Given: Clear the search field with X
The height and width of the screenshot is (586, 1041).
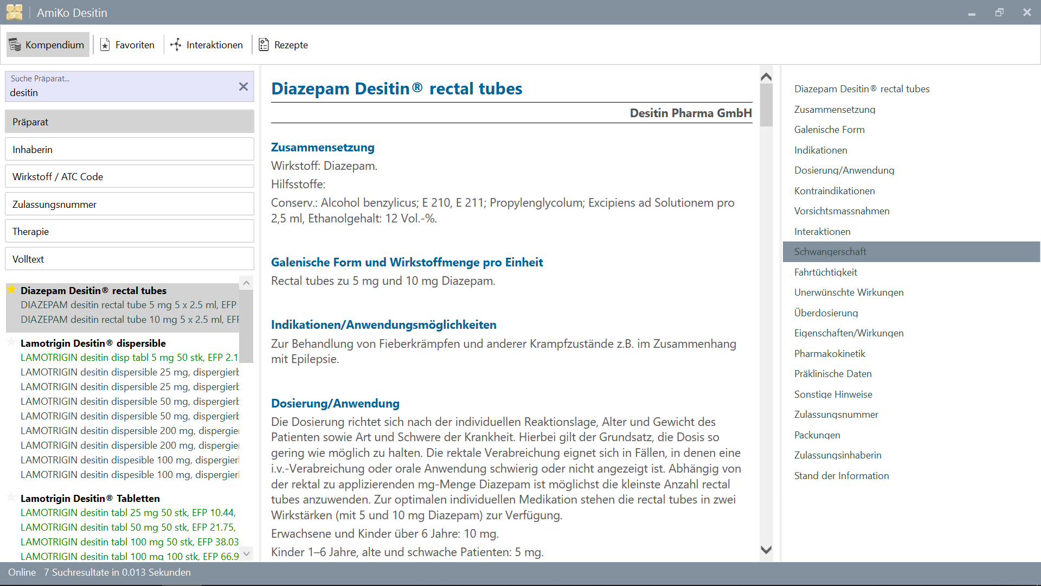Looking at the screenshot, I should pos(243,87).
